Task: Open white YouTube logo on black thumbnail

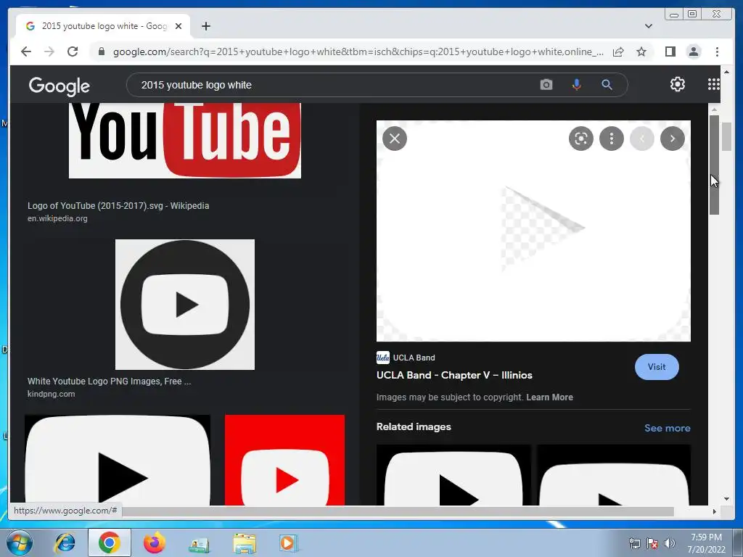Action: tap(118, 460)
